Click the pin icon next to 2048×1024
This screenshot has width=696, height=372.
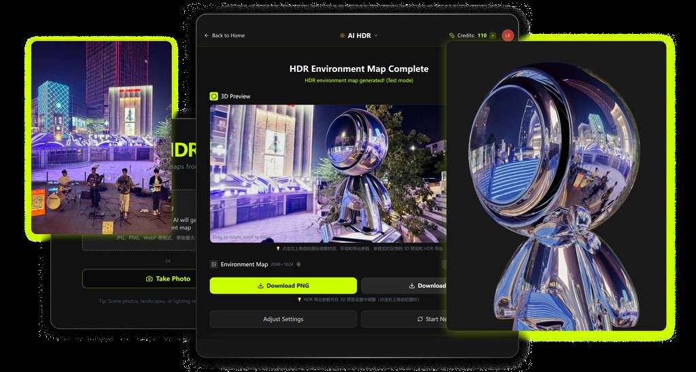(x=299, y=265)
